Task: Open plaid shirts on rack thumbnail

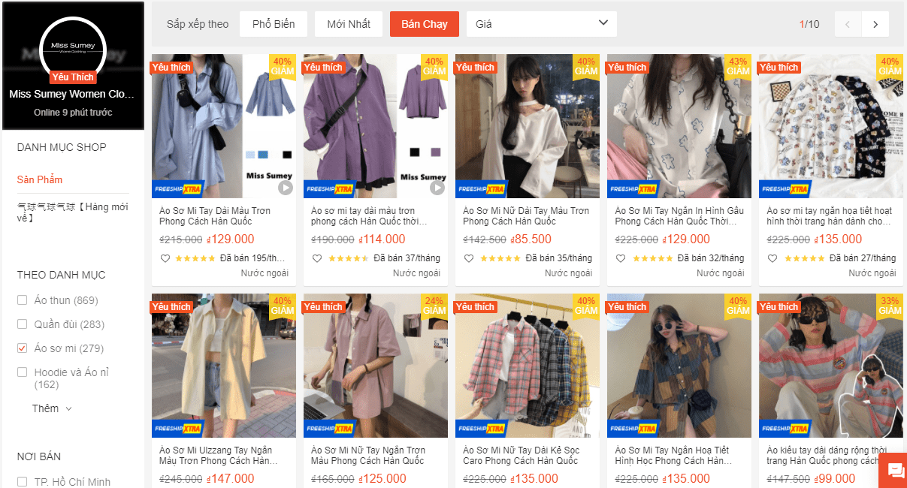Action: point(528,366)
